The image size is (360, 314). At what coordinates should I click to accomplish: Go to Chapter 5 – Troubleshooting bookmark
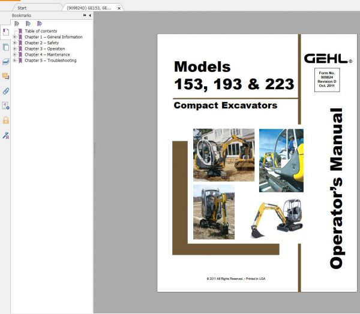pyautogui.click(x=50, y=61)
